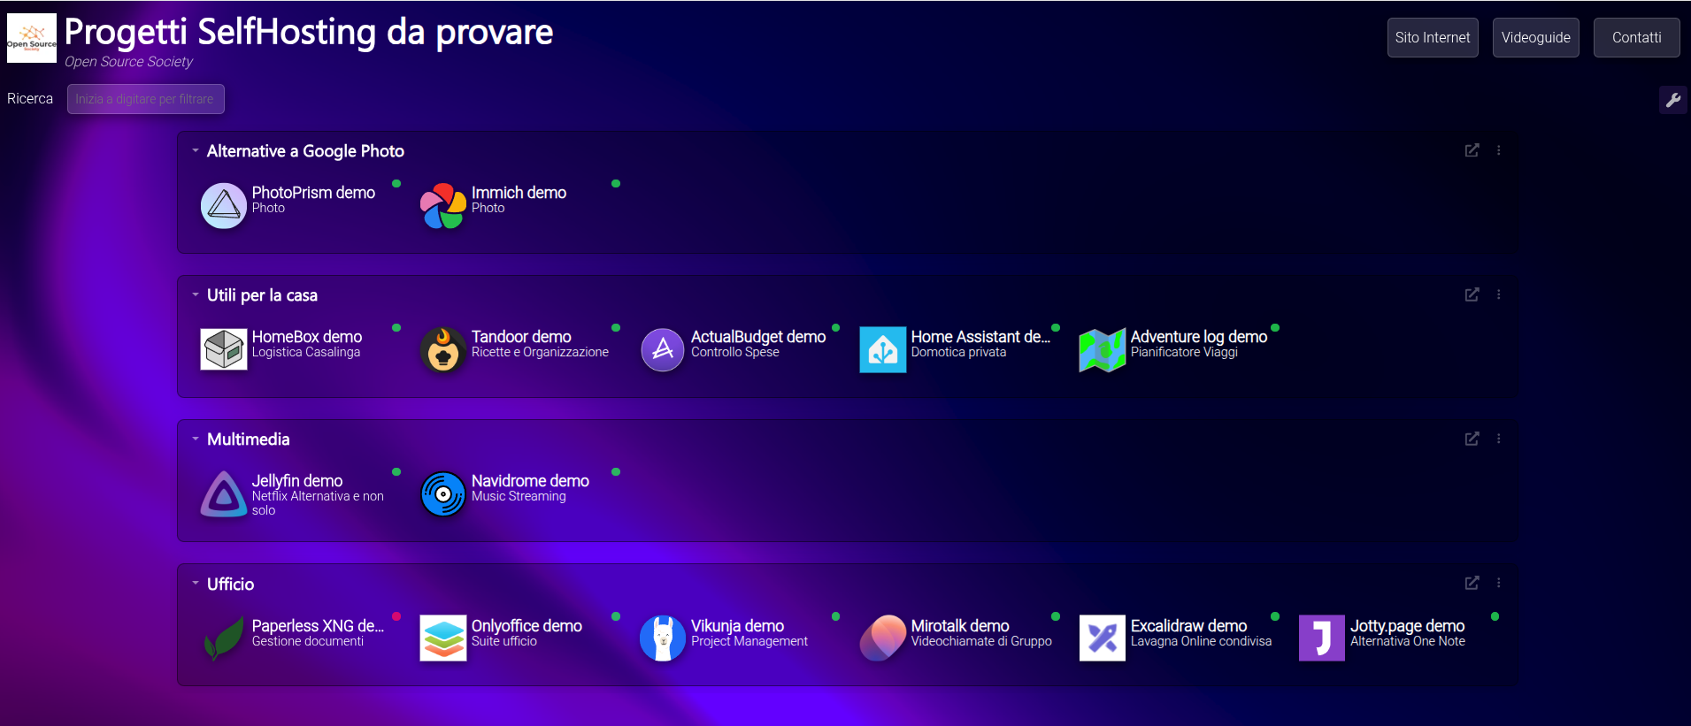Open the Onlyoffice stacked layers icon

pos(443,638)
